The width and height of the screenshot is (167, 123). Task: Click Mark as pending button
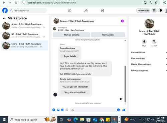(71, 35)
